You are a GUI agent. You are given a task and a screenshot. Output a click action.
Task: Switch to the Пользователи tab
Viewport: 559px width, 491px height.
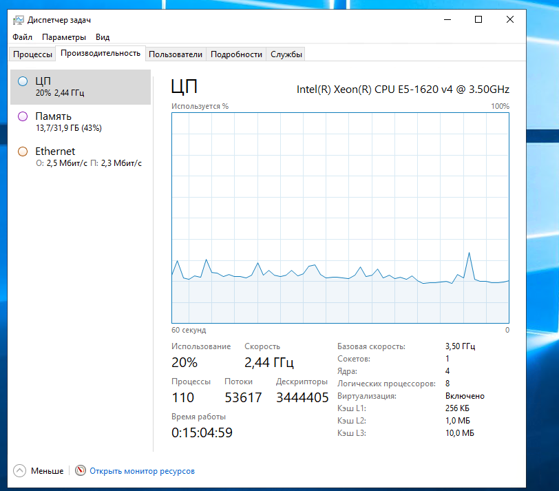(x=176, y=54)
